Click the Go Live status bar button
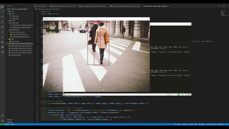The width and height of the screenshot is (229, 129). (x=221, y=124)
